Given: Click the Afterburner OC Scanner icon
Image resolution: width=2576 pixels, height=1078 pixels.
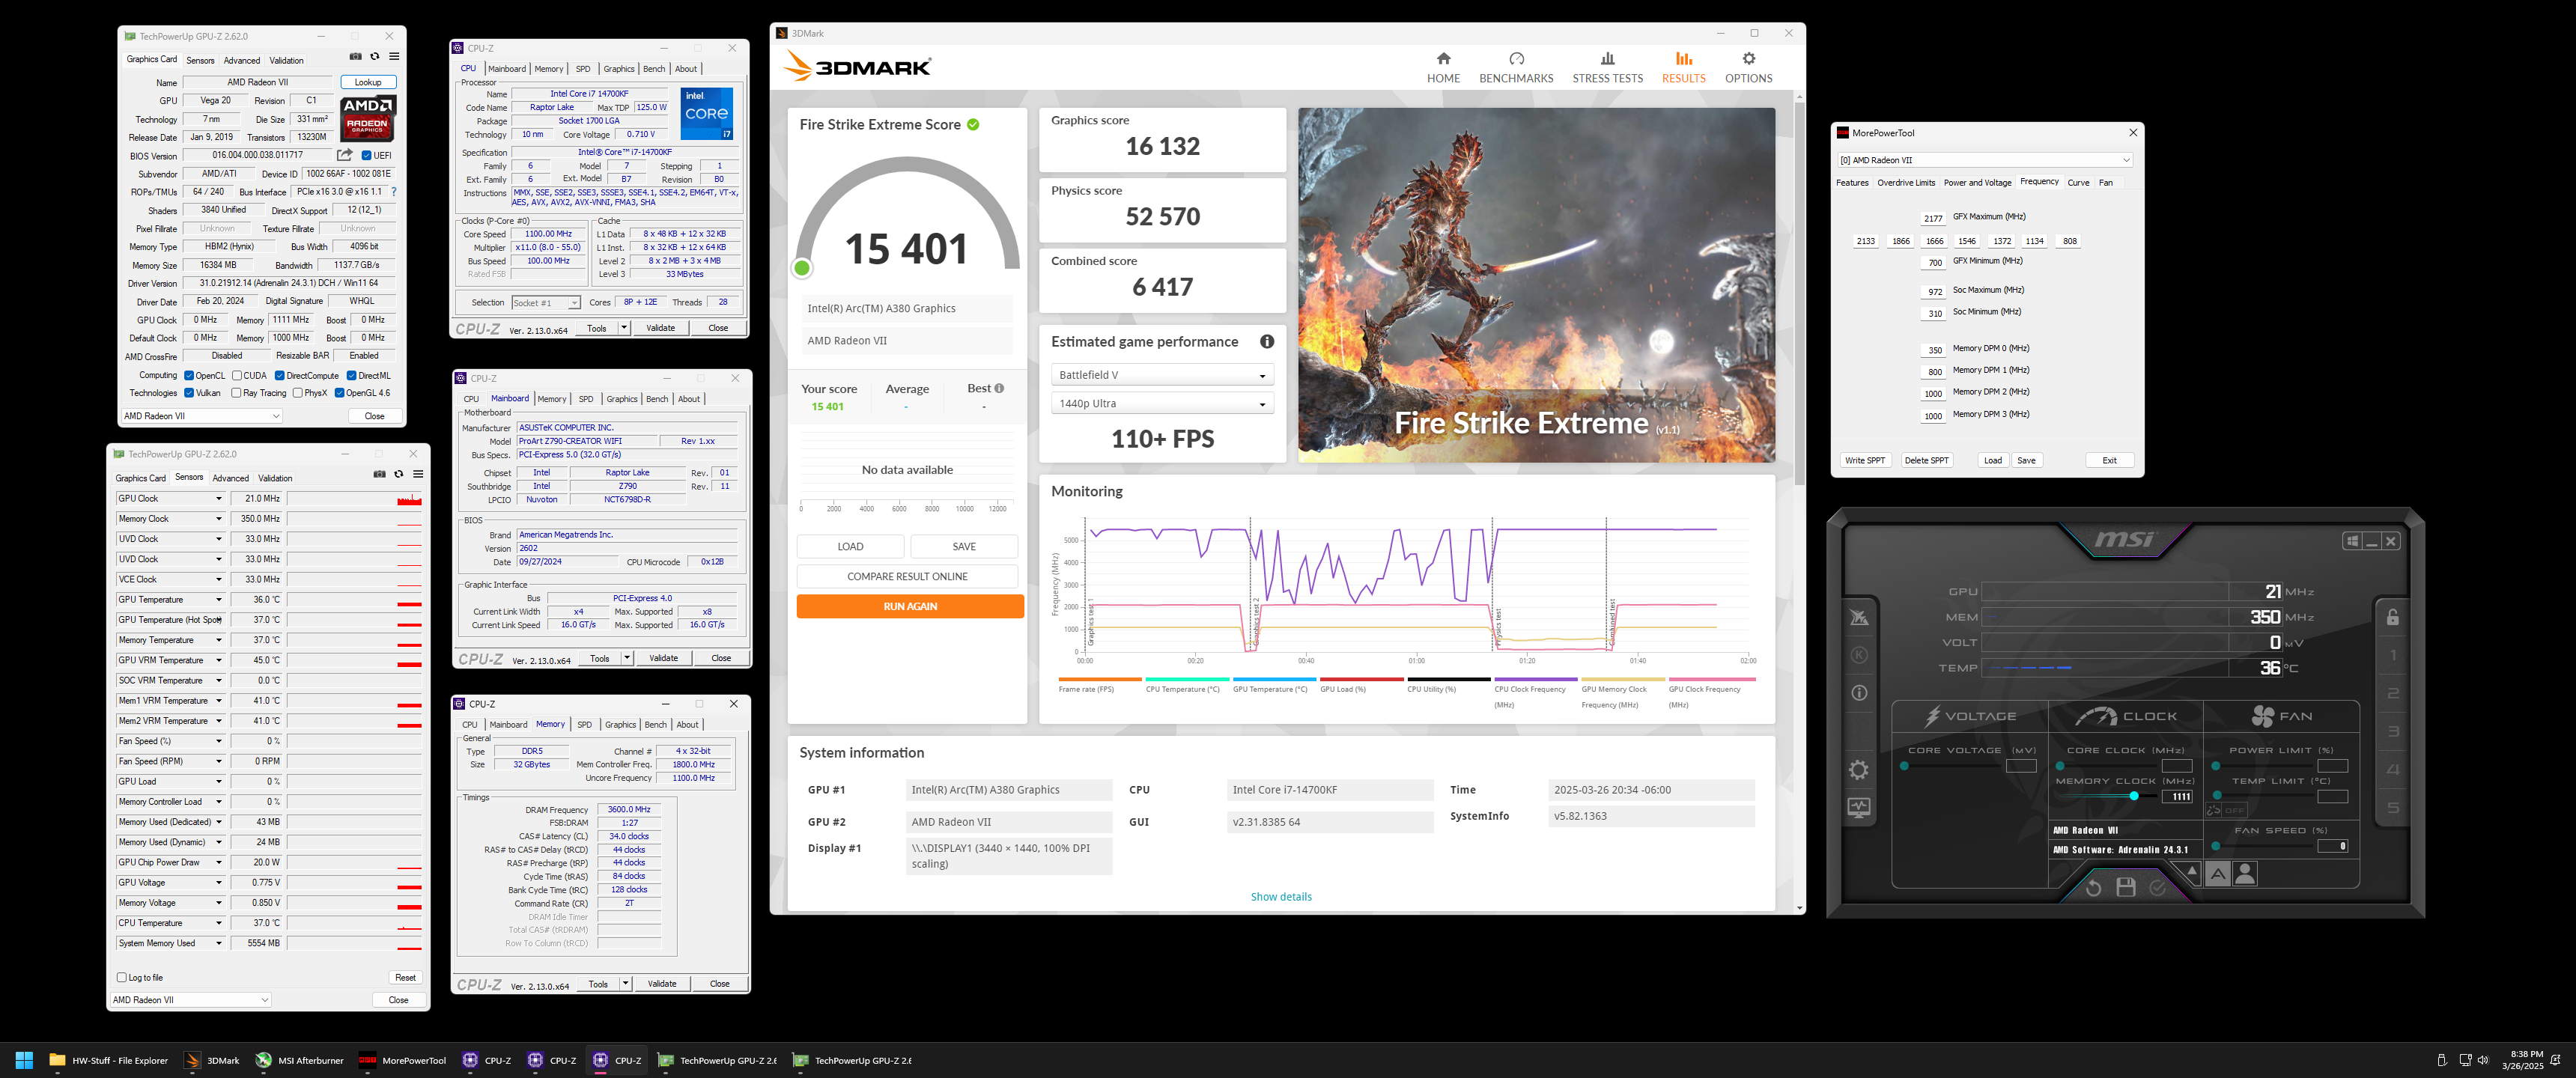Looking at the screenshot, I should pyautogui.click(x=1859, y=617).
